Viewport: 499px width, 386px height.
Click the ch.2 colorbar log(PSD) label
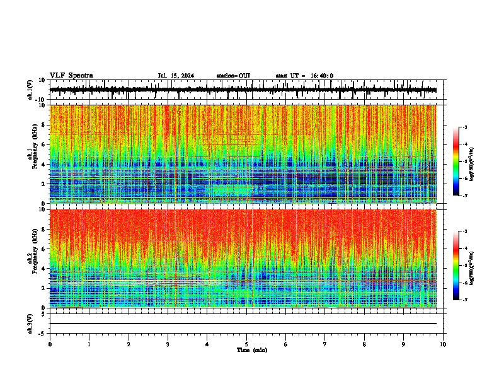point(472,268)
